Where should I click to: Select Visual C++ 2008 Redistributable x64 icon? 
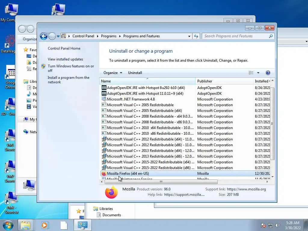click(x=104, y=116)
